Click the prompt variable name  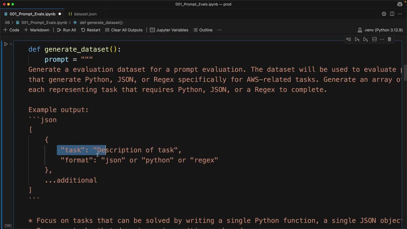click(56, 59)
